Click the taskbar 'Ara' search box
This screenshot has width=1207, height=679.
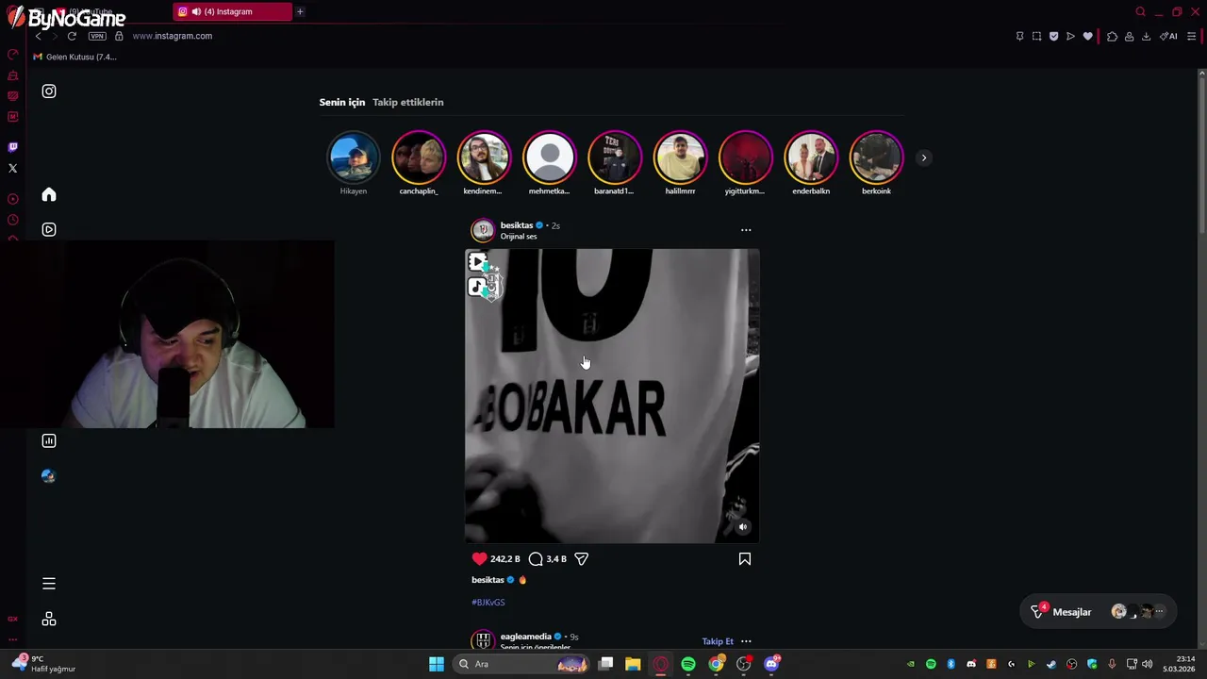click(x=521, y=664)
